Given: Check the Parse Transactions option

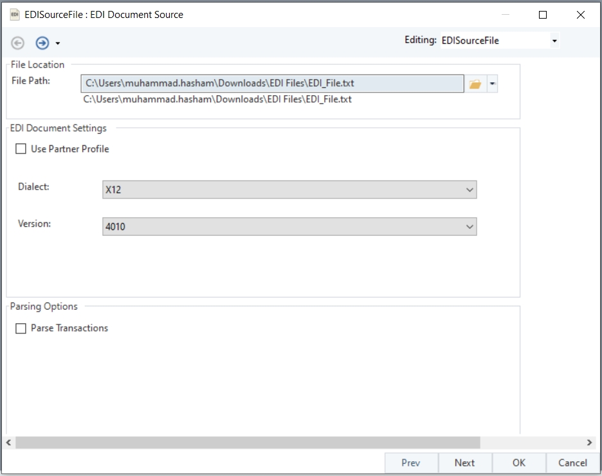Looking at the screenshot, I should [x=21, y=328].
